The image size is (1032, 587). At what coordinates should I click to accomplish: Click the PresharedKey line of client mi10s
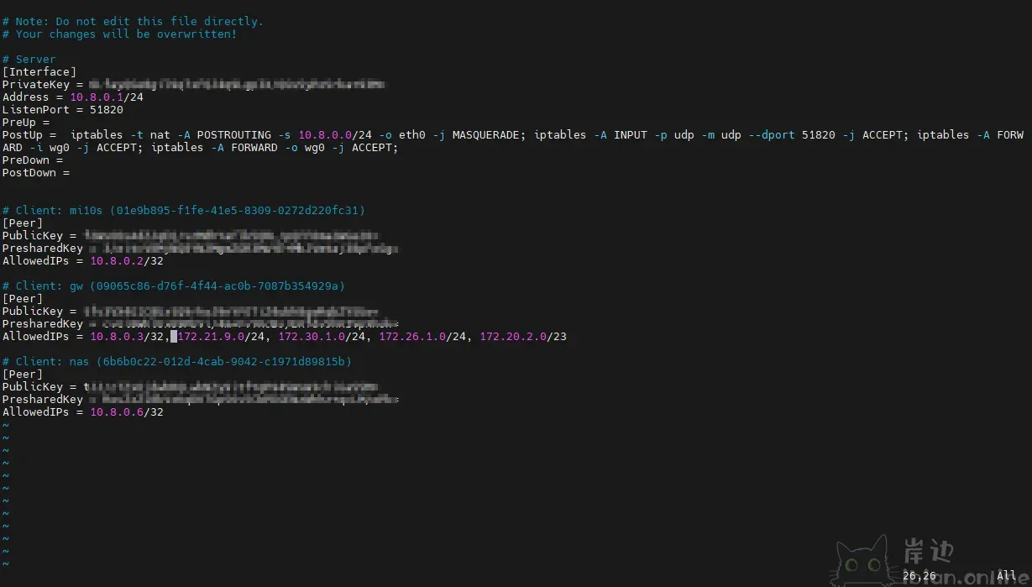pyautogui.click(x=201, y=248)
